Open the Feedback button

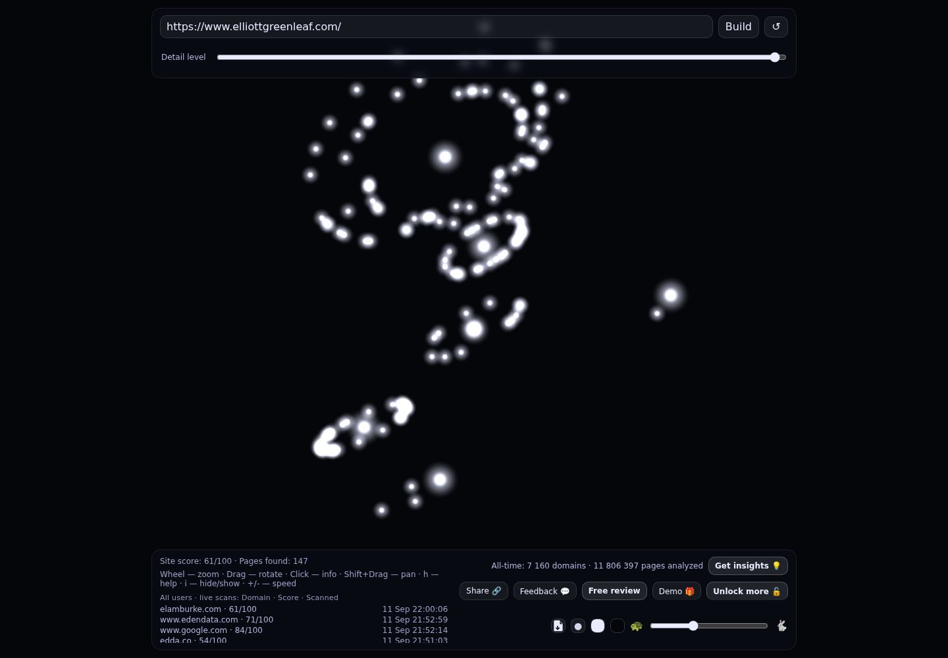(545, 591)
